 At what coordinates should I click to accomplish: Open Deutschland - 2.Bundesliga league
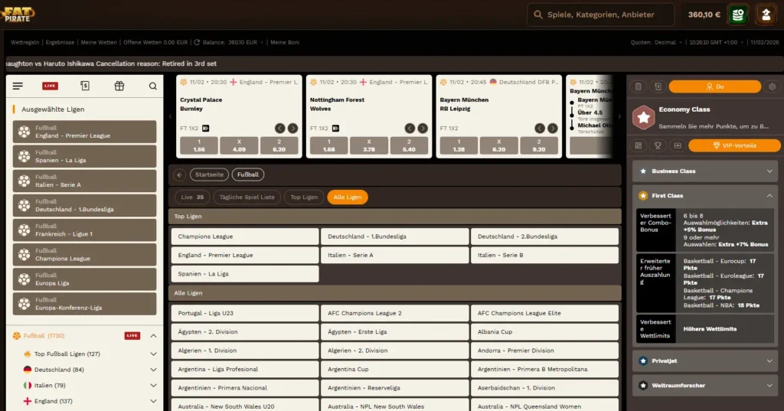[x=544, y=236]
